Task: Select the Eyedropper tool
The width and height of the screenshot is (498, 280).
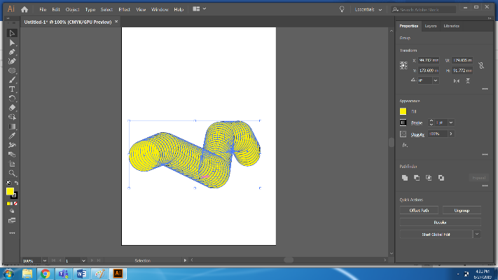Action: pos(12,135)
